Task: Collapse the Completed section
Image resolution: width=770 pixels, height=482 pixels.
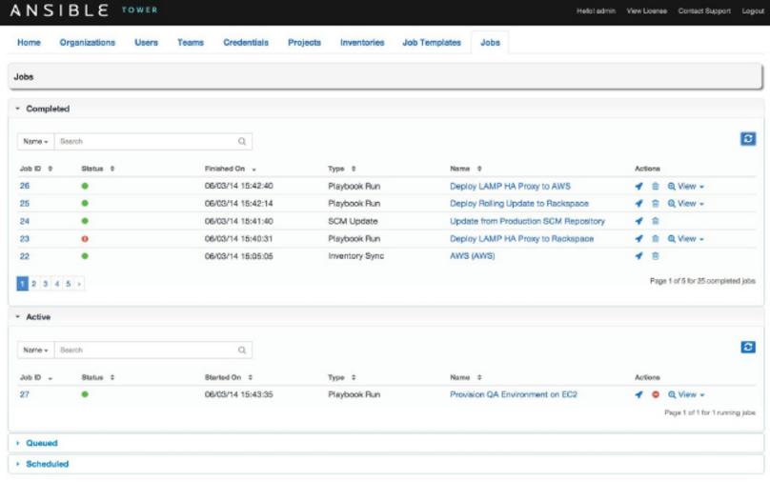Action: click(x=42, y=109)
